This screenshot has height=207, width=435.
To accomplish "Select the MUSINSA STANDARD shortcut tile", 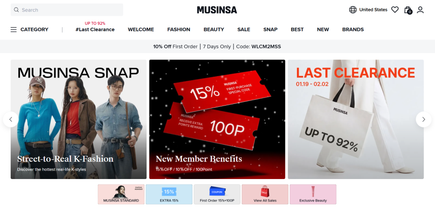I will [x=121, y=194].
